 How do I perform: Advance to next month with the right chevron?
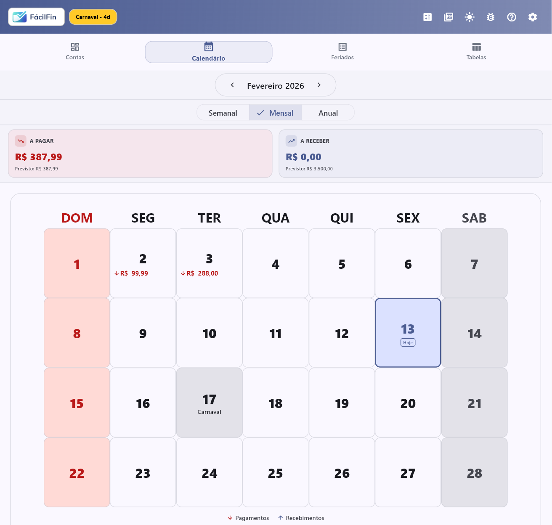pyautogui.click(x=319, y=85)
